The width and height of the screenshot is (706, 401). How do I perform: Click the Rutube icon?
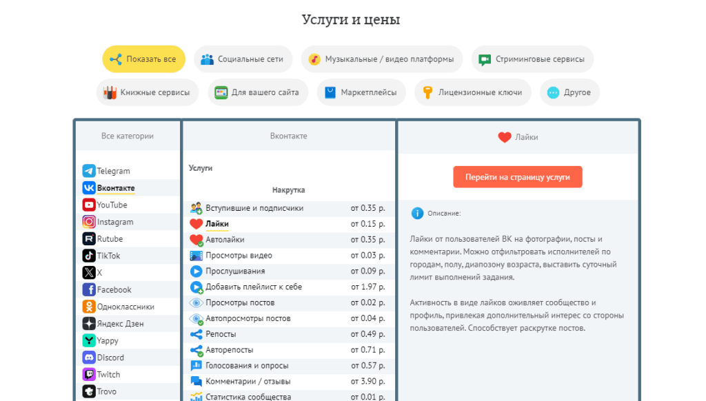(89, 238)
